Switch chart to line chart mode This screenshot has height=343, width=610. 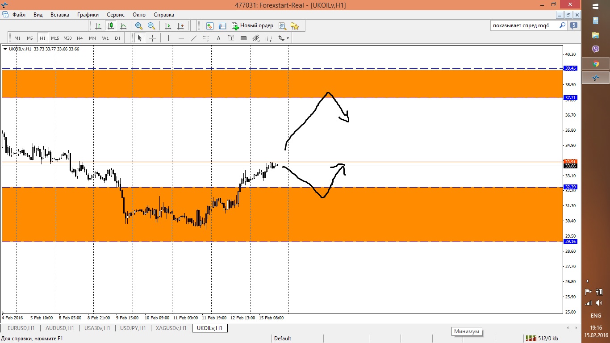(x=123, y=26)
